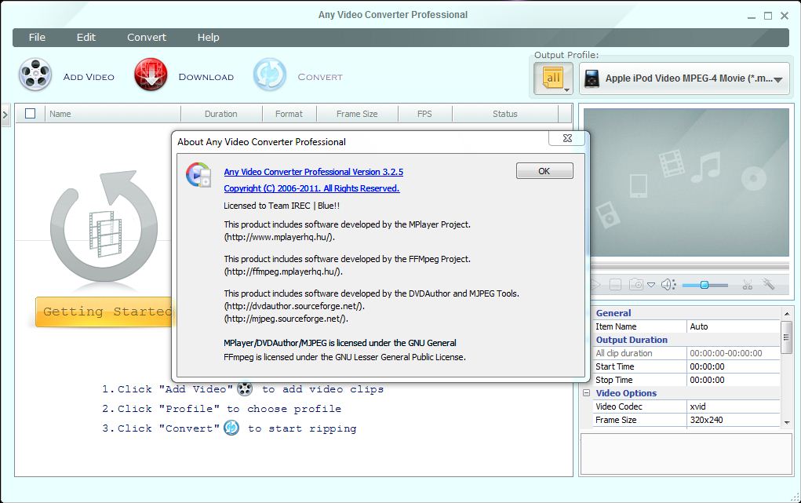The image size is (801, 503).
Task: Click the video preview area
Action: click(x=686, y=182)
